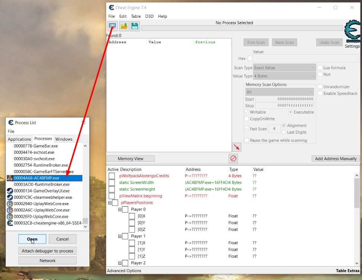Toggle the Writable checkbox

click(247, 112)
